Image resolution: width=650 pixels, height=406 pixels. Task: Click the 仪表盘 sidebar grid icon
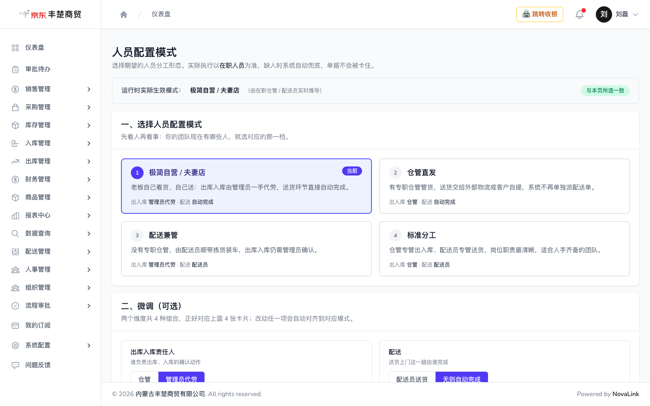coord(15,48)
